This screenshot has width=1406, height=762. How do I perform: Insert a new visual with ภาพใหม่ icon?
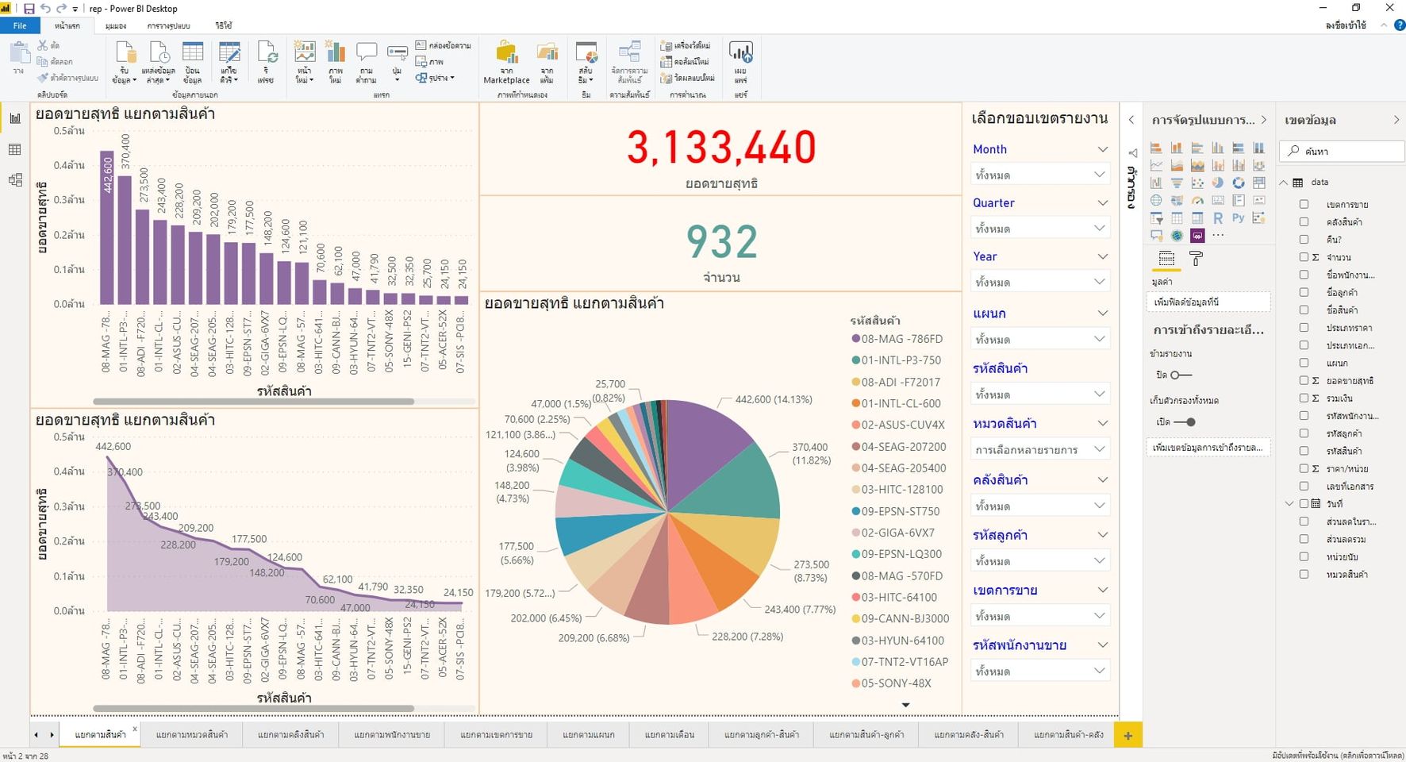(336, 63)
